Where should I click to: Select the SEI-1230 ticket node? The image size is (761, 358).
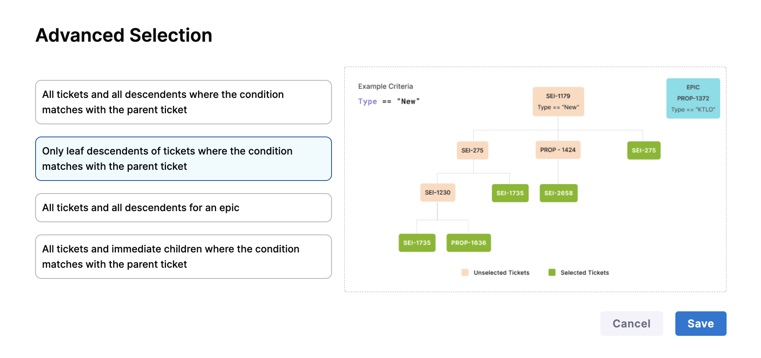tap(437, 192)
